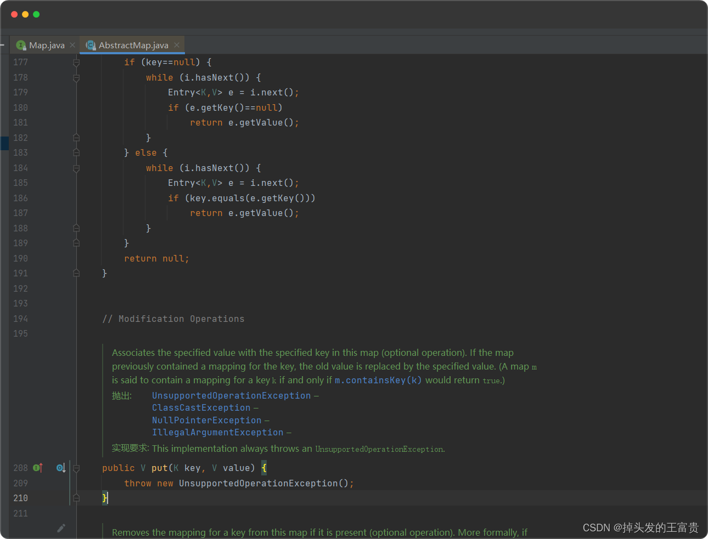Click the overridden-method gutter icon on line 208

click(x=61, y=468)
